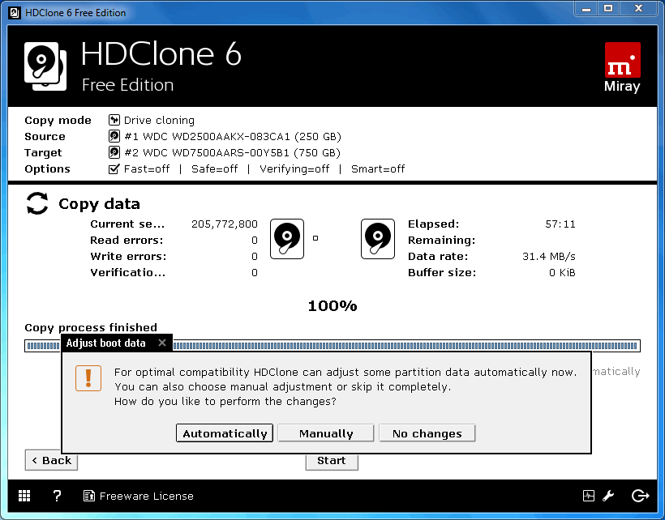Viewport: 665px width, 520px height.
Task: Minimize the HDClone window
Action: pos(586,9)
